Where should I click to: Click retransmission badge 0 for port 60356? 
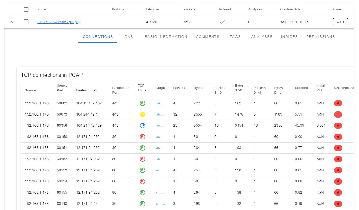[x=338, y=126]
